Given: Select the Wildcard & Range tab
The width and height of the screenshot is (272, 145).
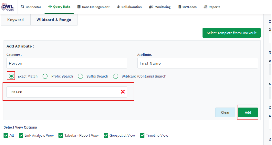Looking at the screenshot, I should pyautogui.click(x=54, y=20).
